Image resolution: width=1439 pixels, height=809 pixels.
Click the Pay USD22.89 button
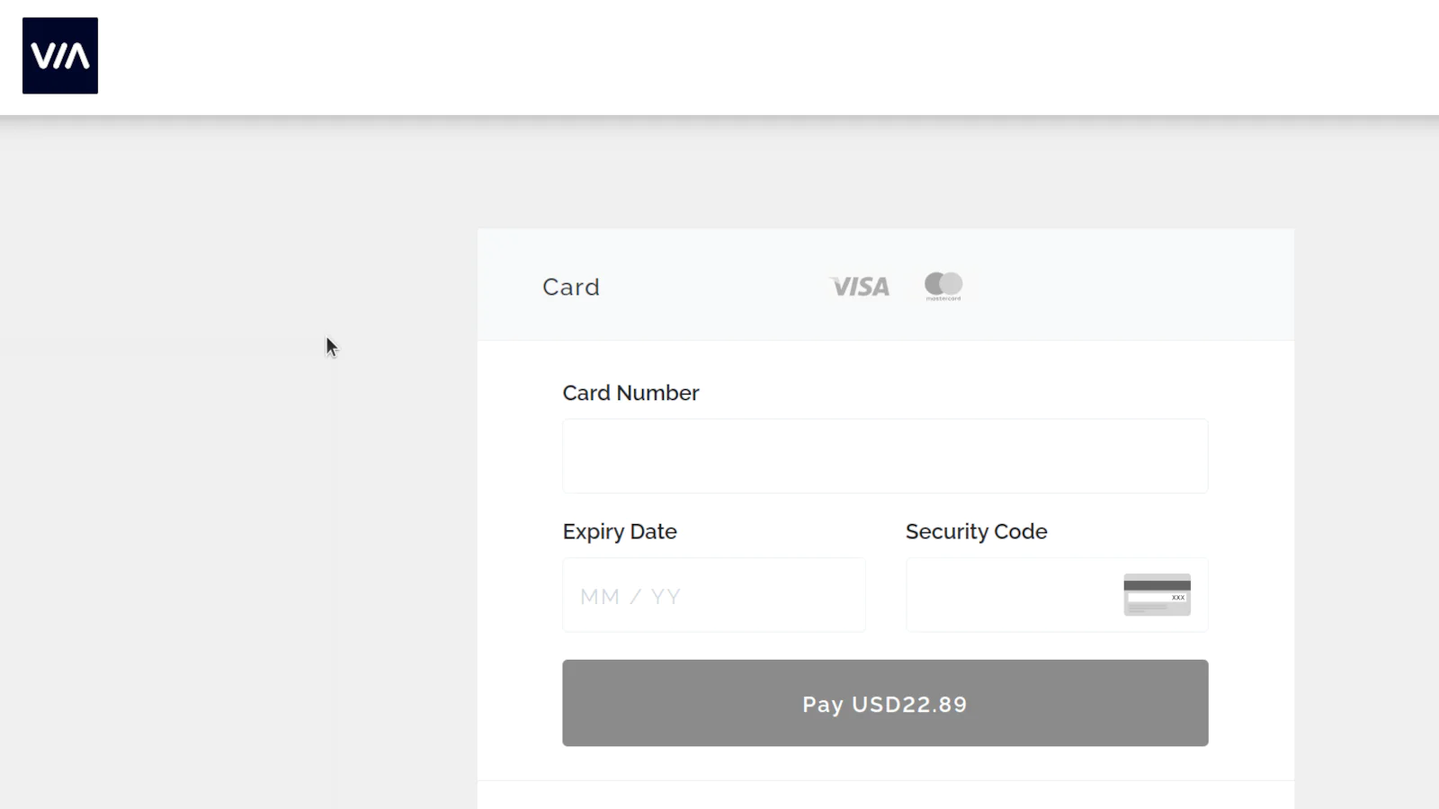(885, 703)
